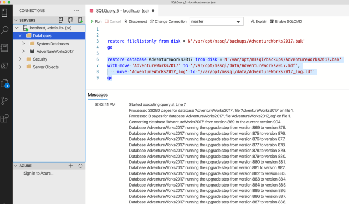Collapse the SERVERS section
The width and height of the screenshot is (349, 204).
(x=16, y=20)
